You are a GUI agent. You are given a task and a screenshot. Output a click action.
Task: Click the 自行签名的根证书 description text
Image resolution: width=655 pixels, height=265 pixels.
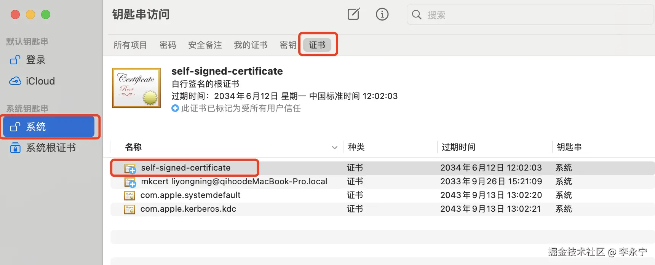point(205,84)
